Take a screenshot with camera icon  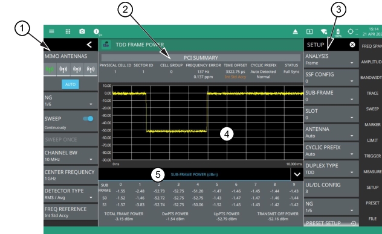pos(82,31)
